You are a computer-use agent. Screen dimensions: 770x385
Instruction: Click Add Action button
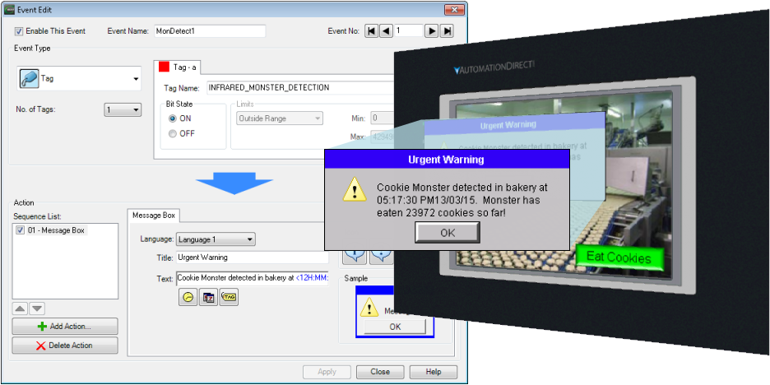click(x=65, y=326)
